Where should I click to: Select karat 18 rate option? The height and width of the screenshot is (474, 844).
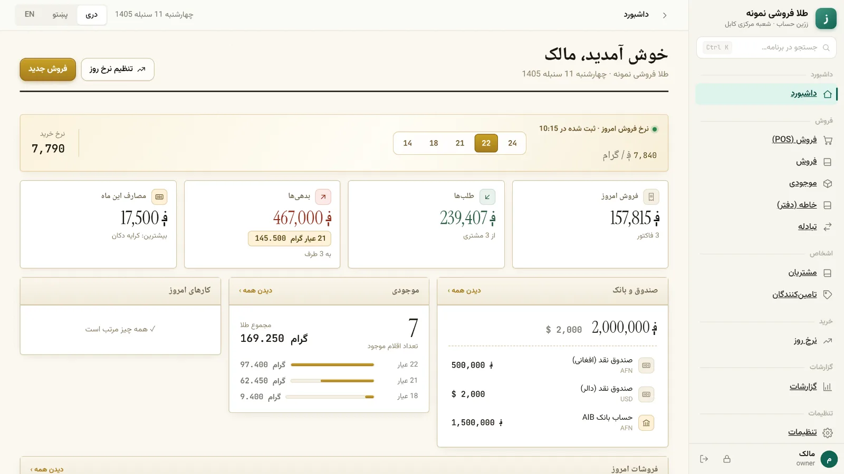pos(434,143)
